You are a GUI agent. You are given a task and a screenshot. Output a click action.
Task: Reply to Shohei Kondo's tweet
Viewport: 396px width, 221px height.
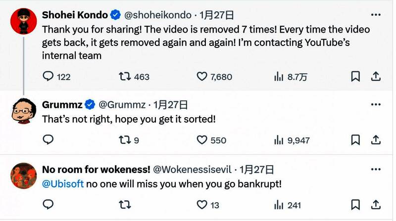(48, 77)
